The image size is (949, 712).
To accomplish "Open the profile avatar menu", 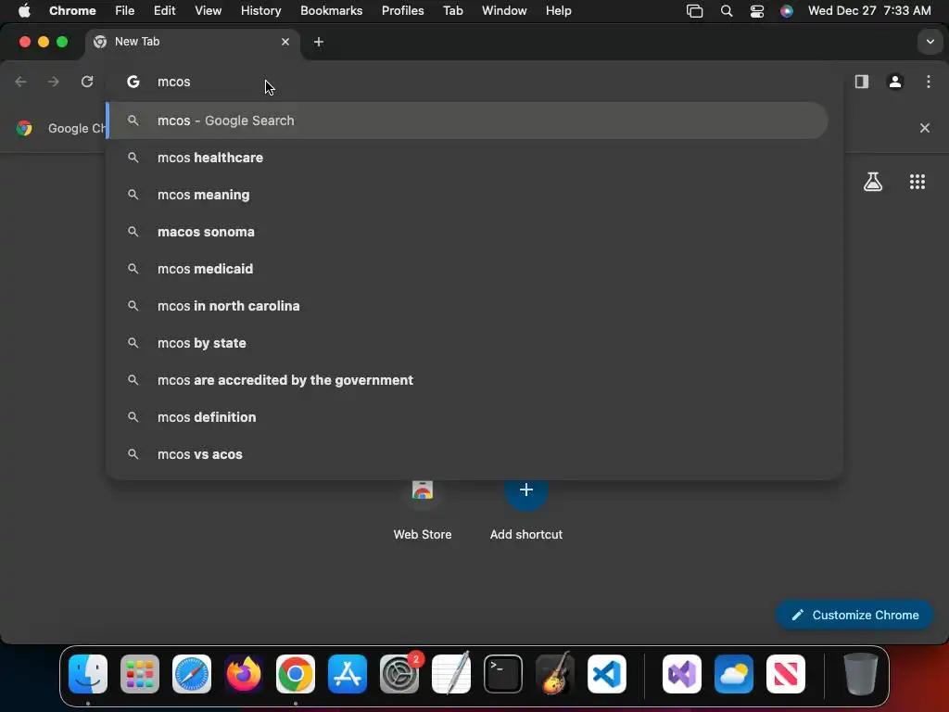I will pyautogui.click(x=895, y=82).
